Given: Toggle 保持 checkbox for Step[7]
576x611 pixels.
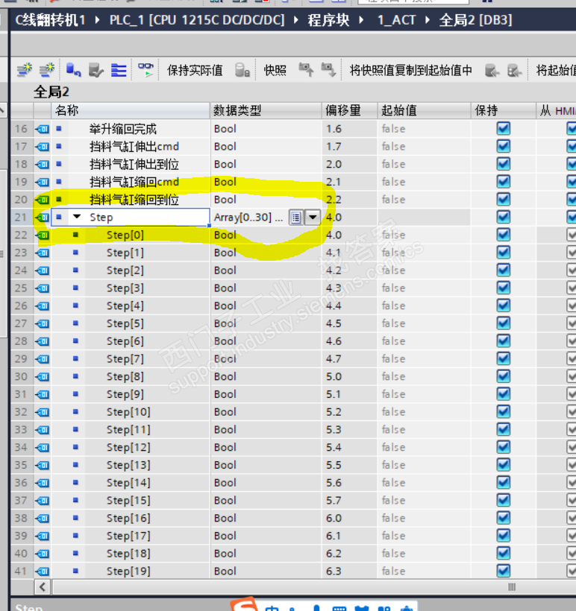Looking at the screenshot, I should pyautogui.click(x=504, y=358).
